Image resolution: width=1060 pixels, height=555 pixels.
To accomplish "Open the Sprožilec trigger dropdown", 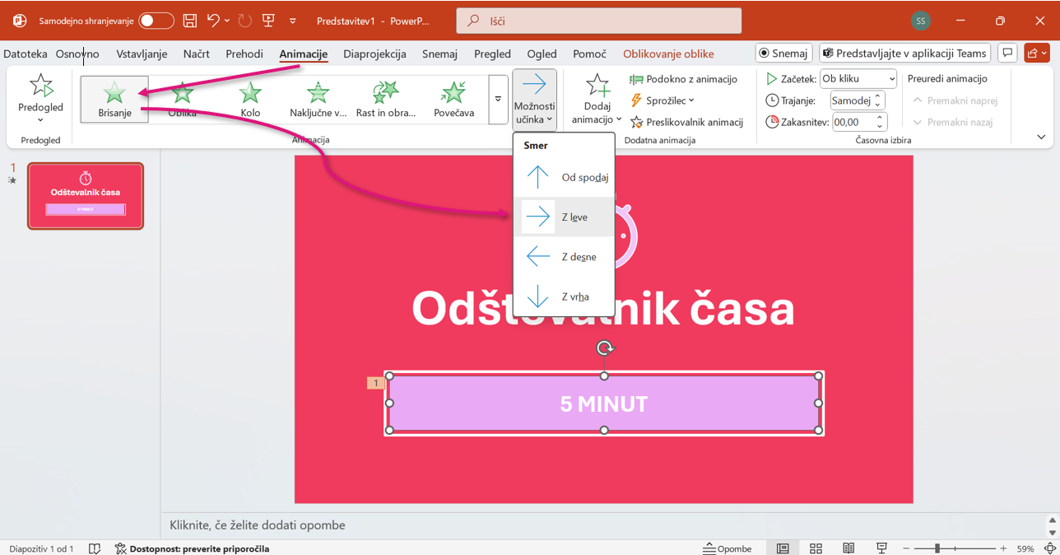I will click(x=662, y=100).
